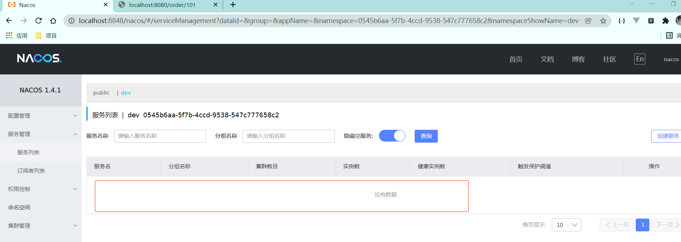Viewport: 681px width, 242px height.
Task: Click the 查询 search button
Action: 426,136
